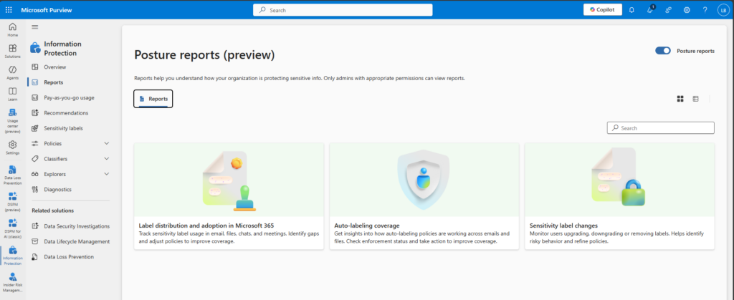Click the reports Search input field
734x300 pixels.
pyautogui.click(x=660, y=127)
